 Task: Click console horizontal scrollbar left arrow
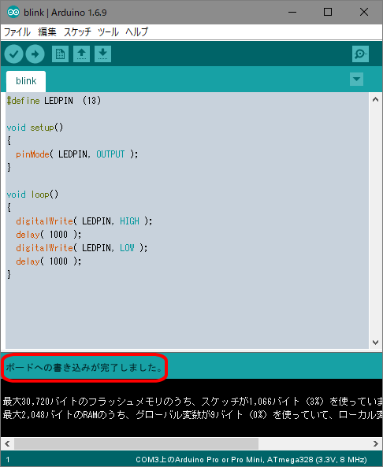click(x=7, y=444)
